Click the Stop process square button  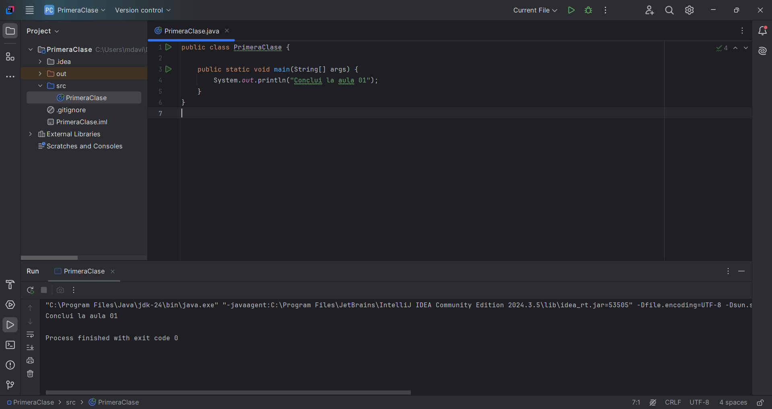[44, 290]
